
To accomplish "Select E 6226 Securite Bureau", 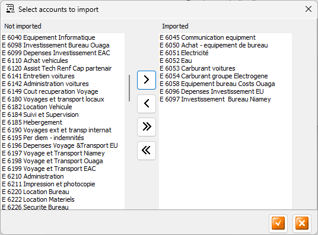I will point(63,207).
